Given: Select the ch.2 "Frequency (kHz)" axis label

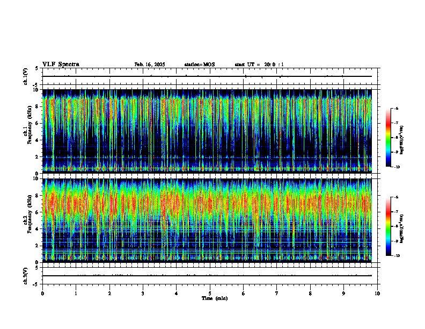Looking at the screenshot, I should point(30,214).
